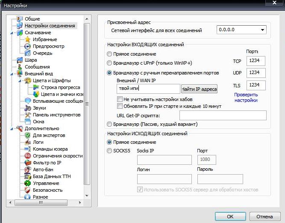Select Брандмауэр с UPnP radio option

[x=109, y=63]
